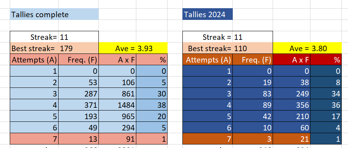The height and width of the screenshot is (148, 348).
Task: Select the 'Best streak=' 179 value cell
Action: [79, 48]
